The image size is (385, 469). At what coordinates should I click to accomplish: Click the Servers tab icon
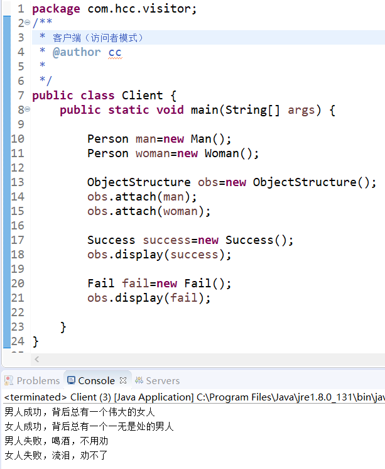[139, 380]
